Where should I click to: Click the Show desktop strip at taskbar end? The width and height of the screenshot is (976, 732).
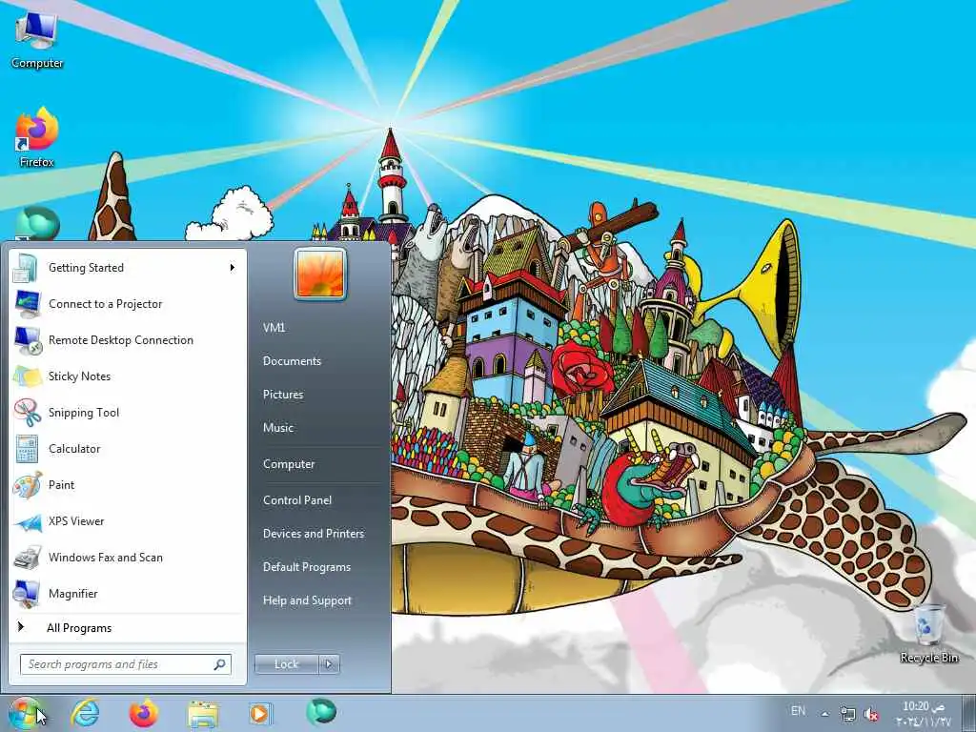tap(969, 713)
